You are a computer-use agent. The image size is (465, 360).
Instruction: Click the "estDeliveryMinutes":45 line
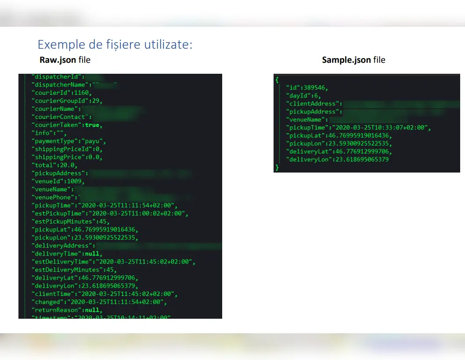[73, 270]
